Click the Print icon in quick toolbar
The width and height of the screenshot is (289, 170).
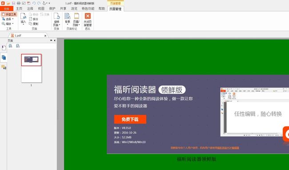point(19,3)
